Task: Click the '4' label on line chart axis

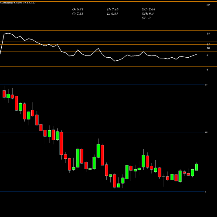Action: click(x=207, y=70)
